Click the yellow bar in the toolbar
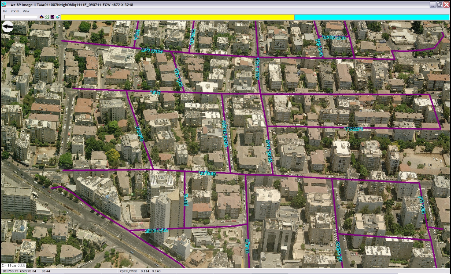 coord(177,17)
